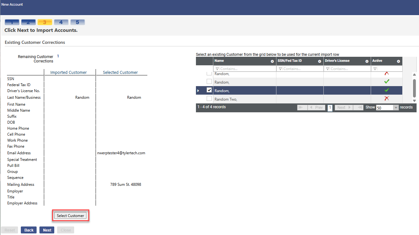The height and width of the screenshot is (235, 419).
Task: Open the Name column settings gear
Action: tap(272, 62)
